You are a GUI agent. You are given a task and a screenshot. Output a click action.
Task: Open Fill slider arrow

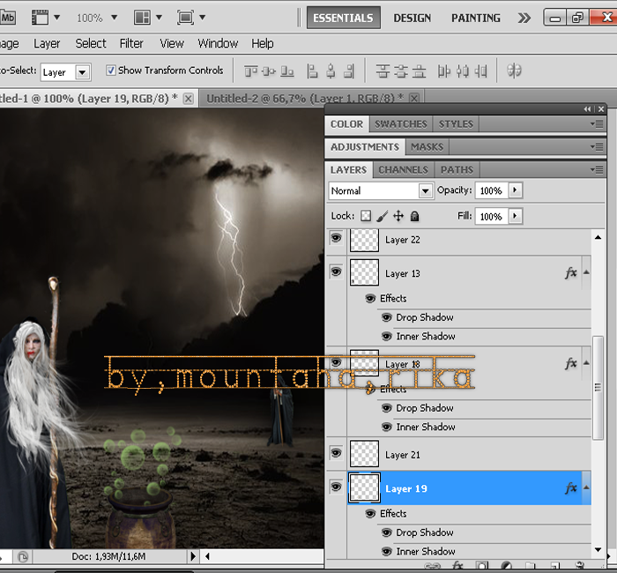click(515, 216)
